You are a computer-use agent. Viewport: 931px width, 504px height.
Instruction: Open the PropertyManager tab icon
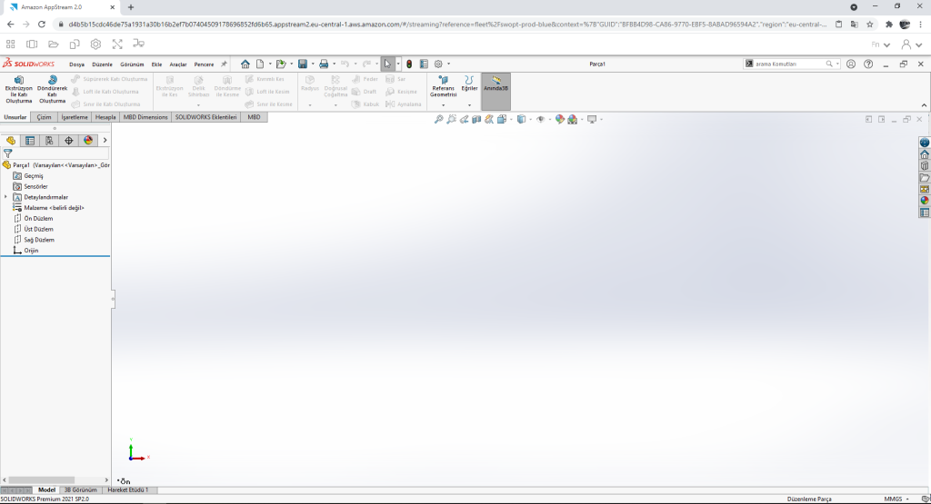click(x=30, y=140)
